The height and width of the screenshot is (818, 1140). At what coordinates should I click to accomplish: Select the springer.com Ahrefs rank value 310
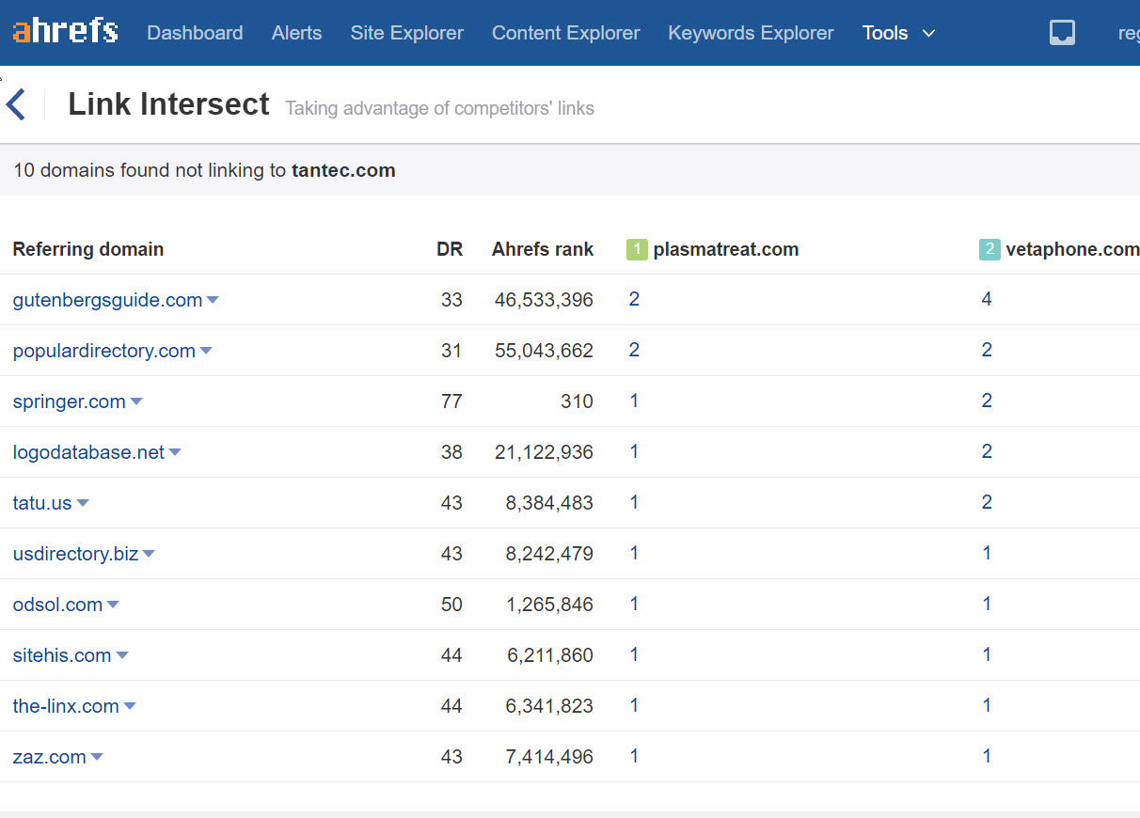[578, 401]
